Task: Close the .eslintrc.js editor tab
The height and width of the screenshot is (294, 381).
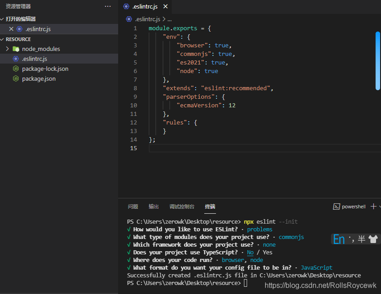Action: pos(165,6)
